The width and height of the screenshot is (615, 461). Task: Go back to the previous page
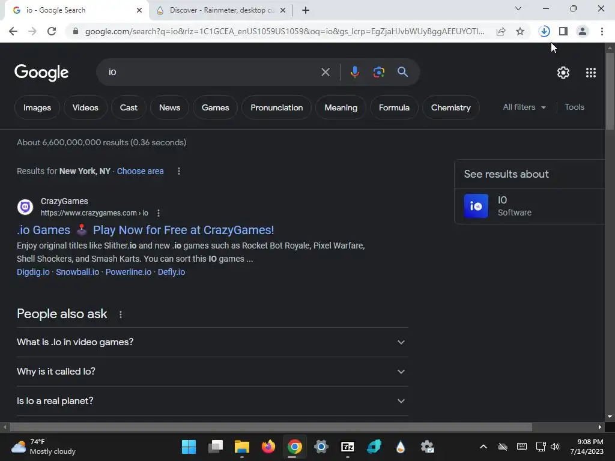(13, 31)
